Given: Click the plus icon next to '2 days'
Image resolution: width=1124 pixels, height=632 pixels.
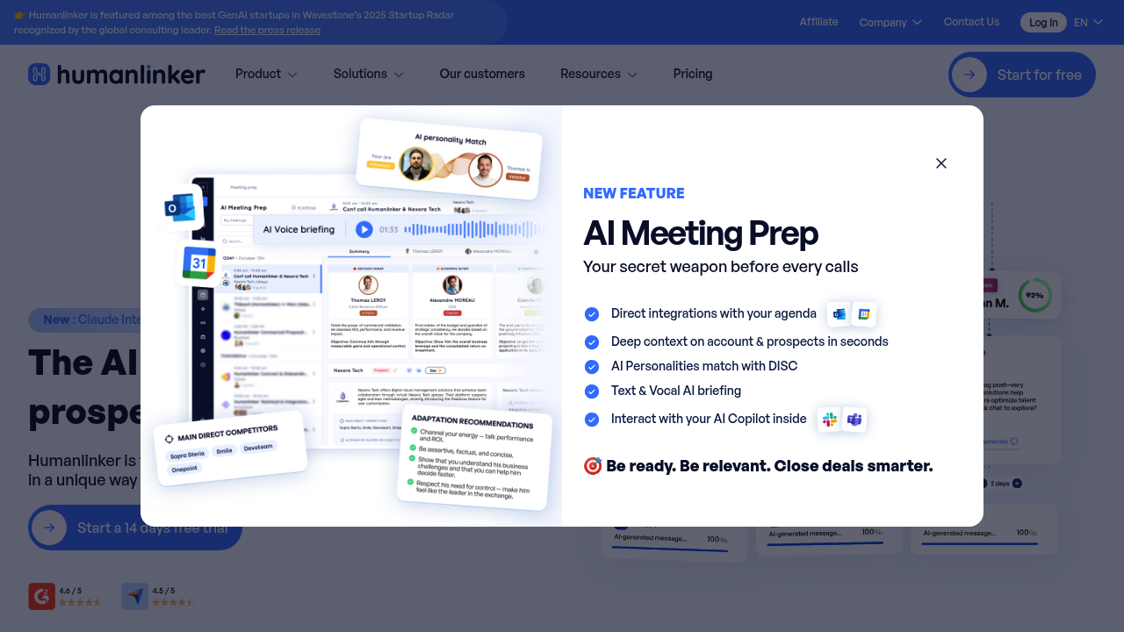Looking at the screenshot, I should [x=1017, y=484].
